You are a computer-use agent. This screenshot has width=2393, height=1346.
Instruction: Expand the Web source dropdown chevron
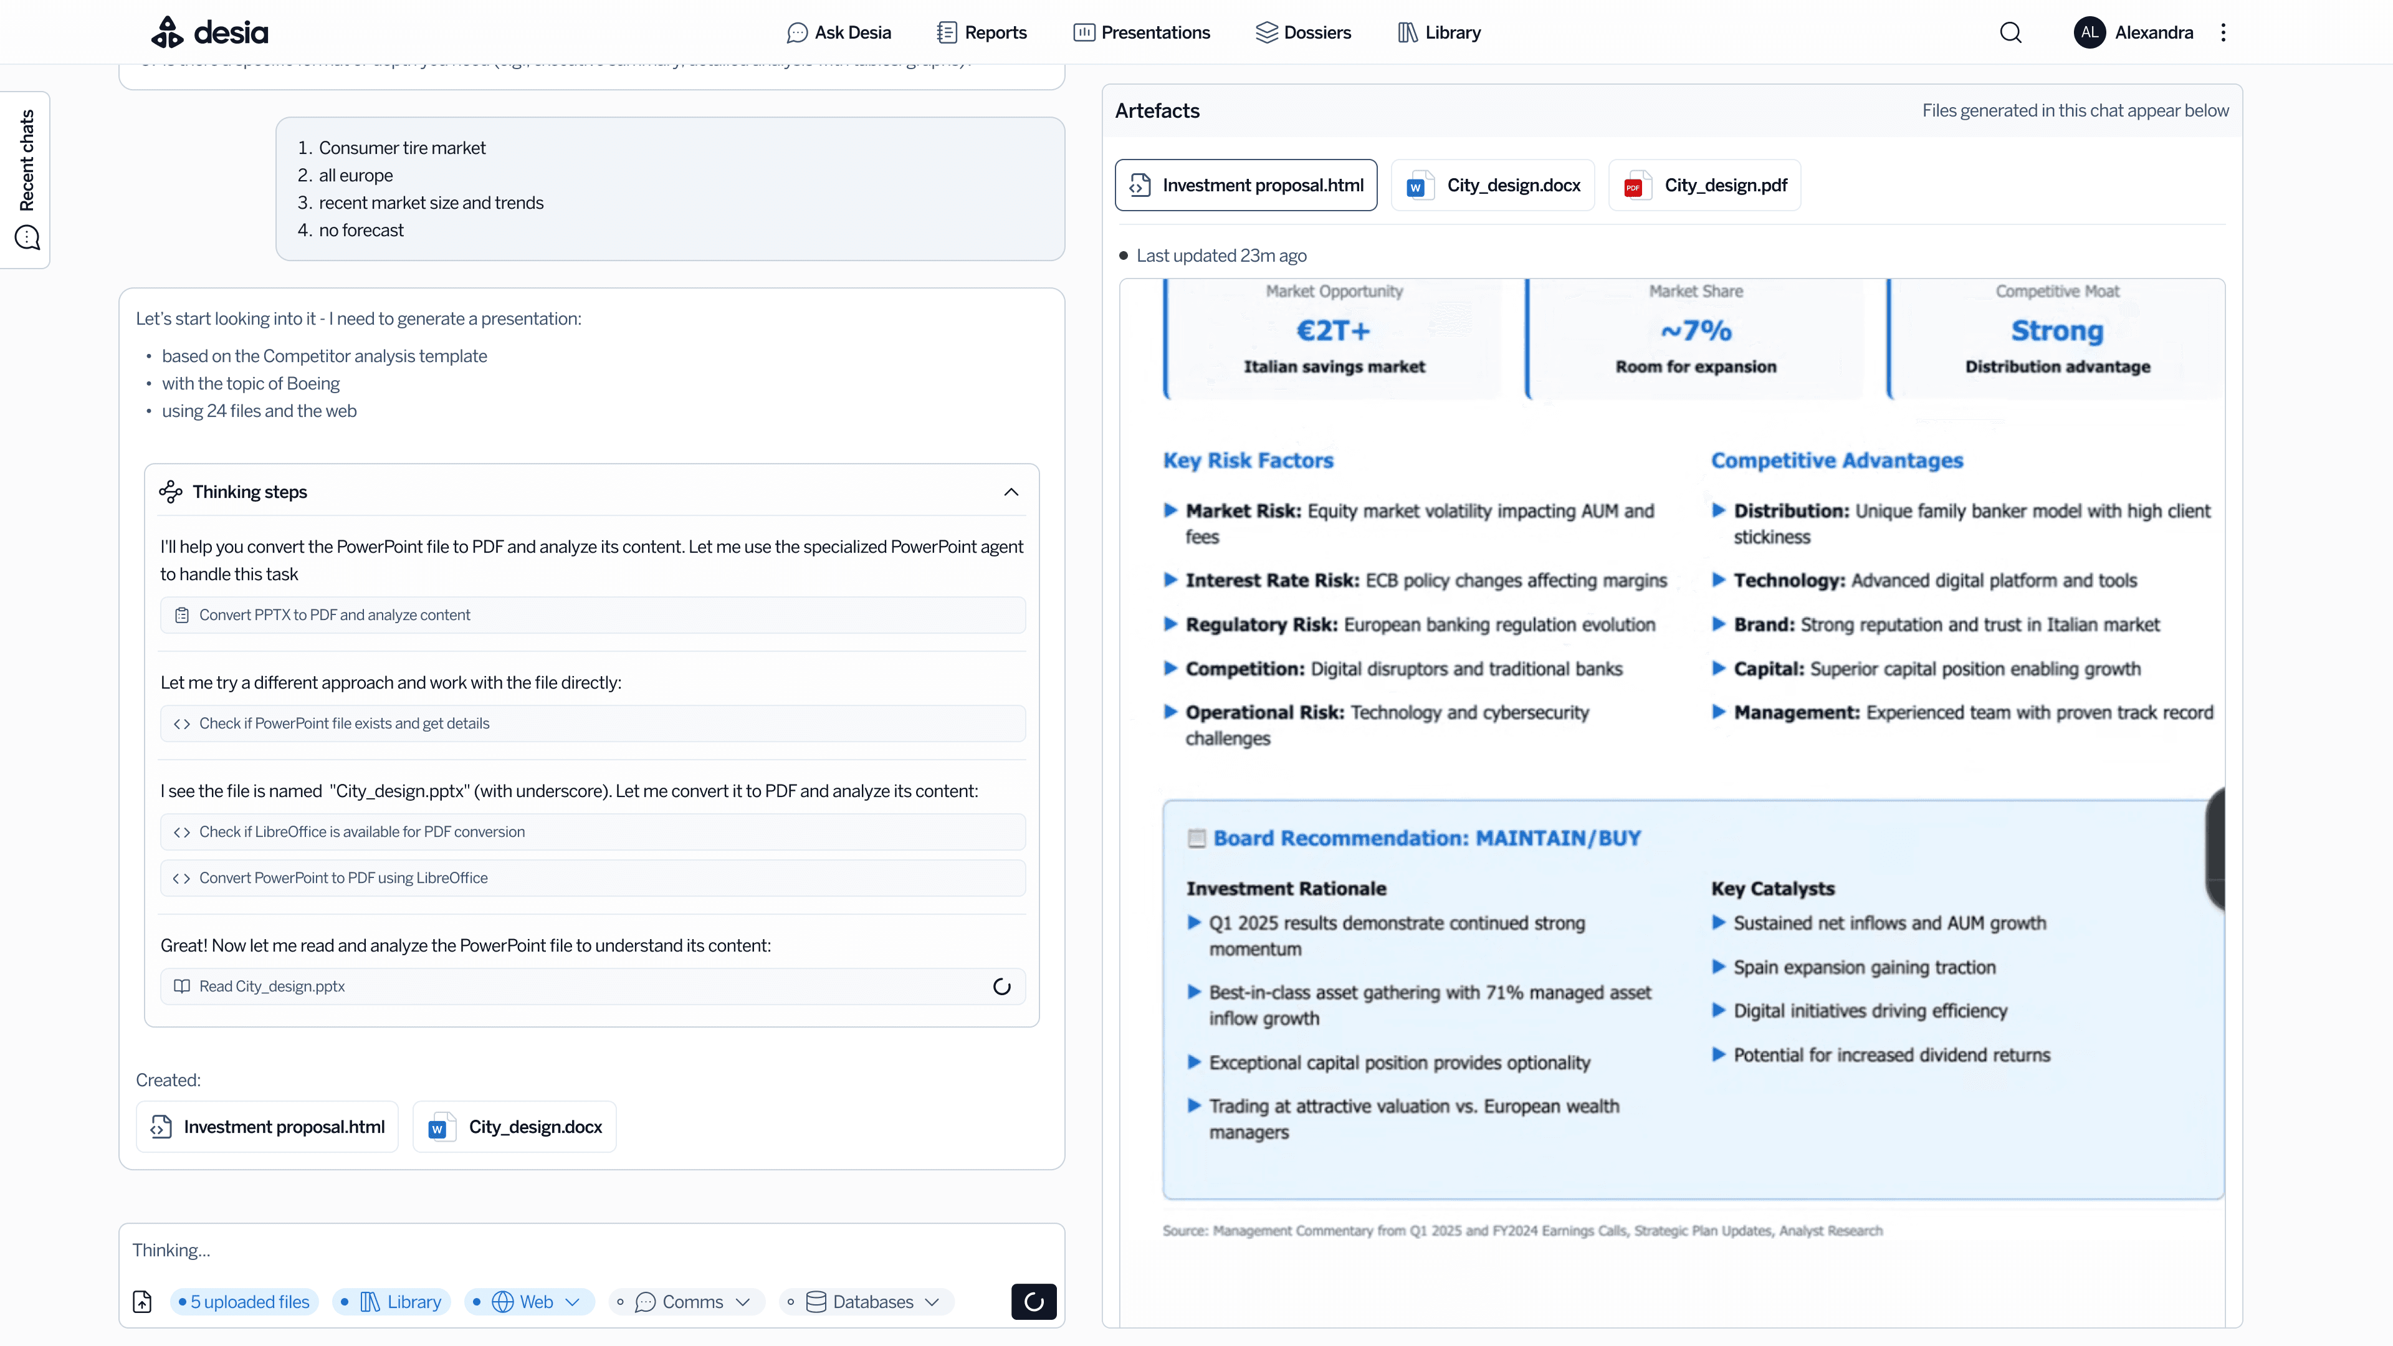click(x=572, y=1301)
